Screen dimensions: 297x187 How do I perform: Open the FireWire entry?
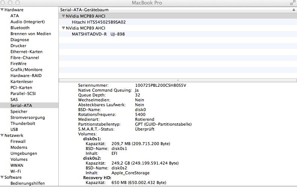pyautogui.click(x=18, y=64)
